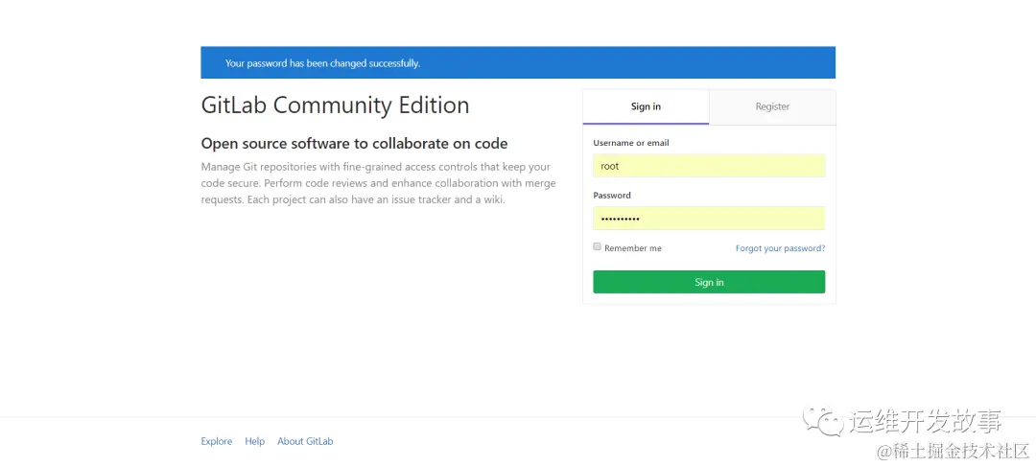Click the Open source software subheading
The image size is (1036, 467).
pos(354,143)
